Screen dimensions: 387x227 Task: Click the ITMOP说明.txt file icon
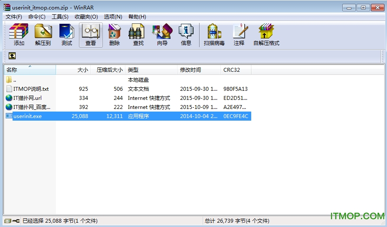(9, 89)
